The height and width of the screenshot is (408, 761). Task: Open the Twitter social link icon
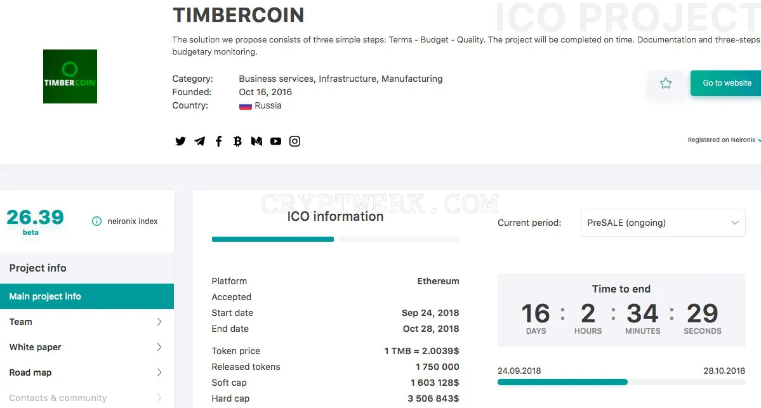[x=180, y=141]
